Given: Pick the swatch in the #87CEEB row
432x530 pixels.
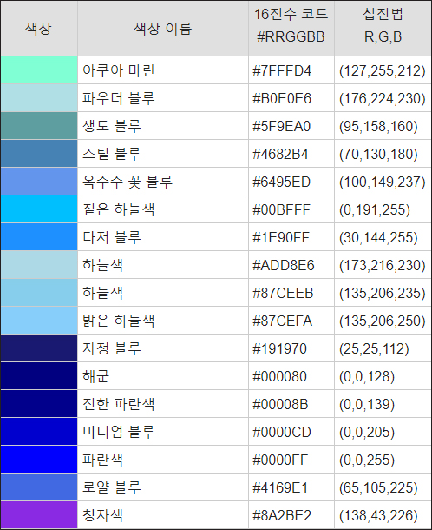Looking at the screenshot, I should pos(39,293).
